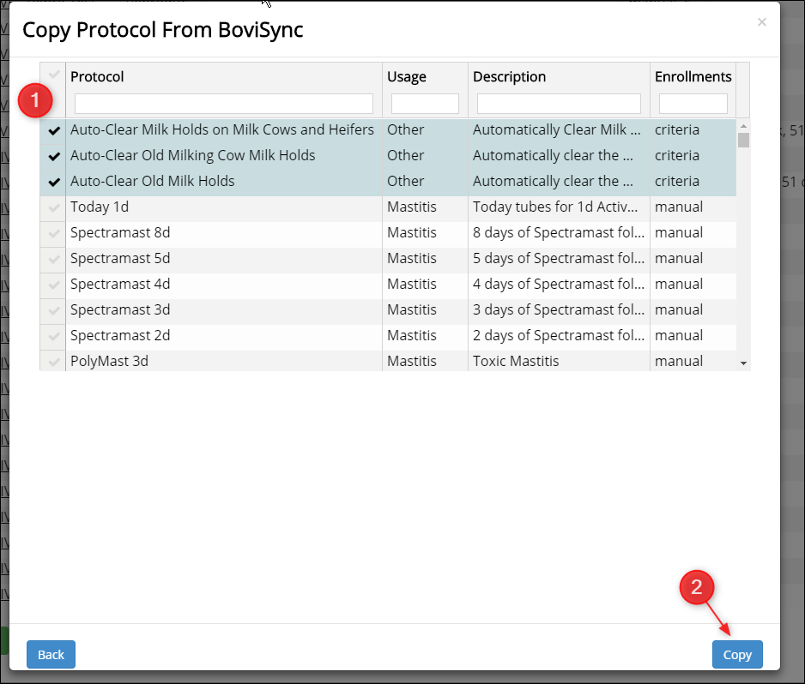Click the 'PolyMast 3d' protocol name
The width and height of the screenshot is (805, 684).
click(109, 361)
